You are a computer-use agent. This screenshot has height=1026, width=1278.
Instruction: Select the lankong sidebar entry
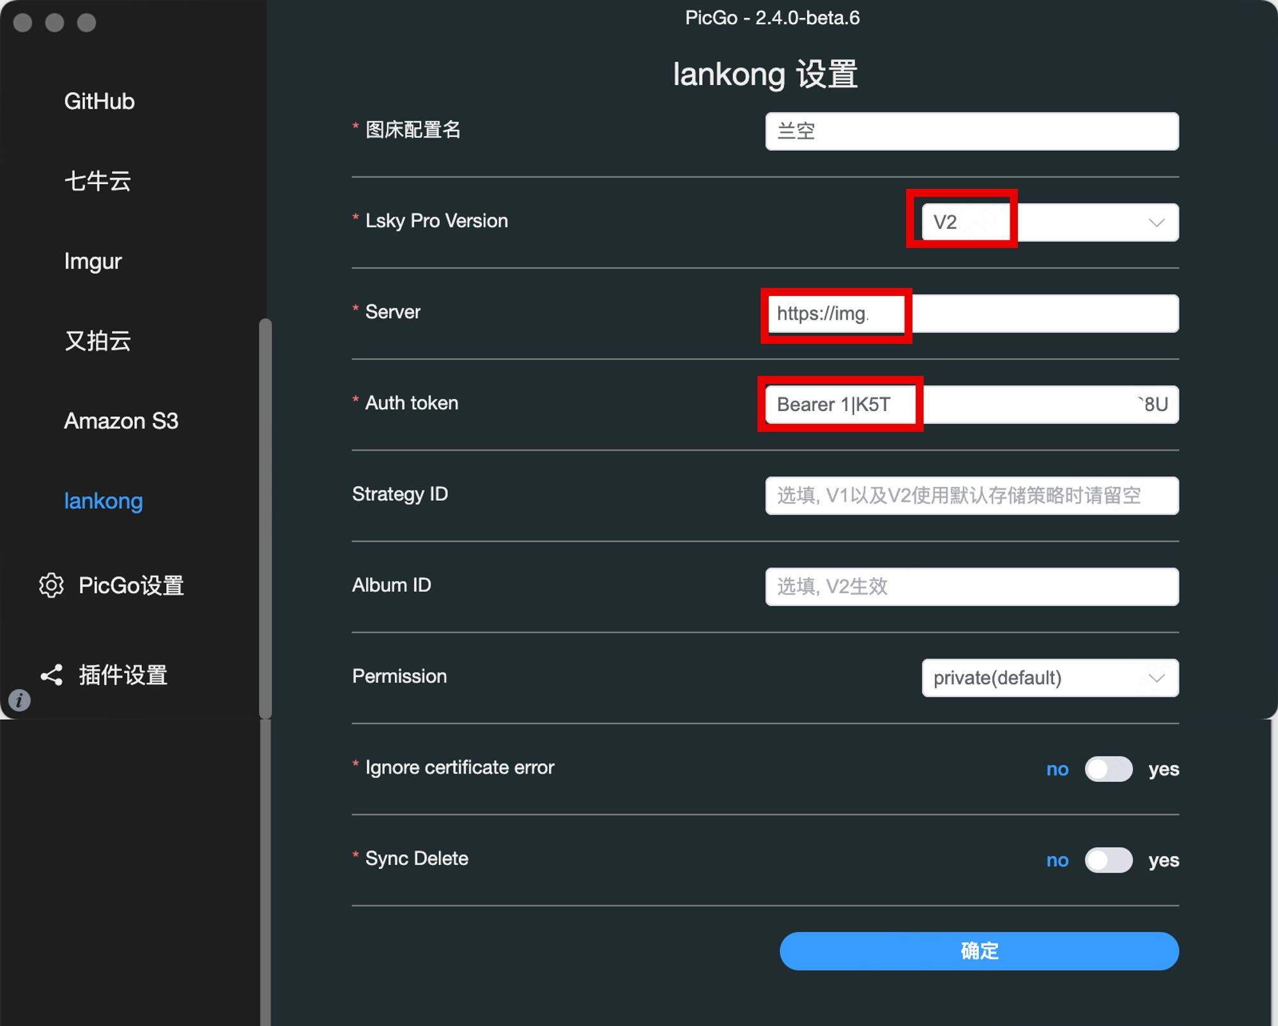tap(103, 501)
